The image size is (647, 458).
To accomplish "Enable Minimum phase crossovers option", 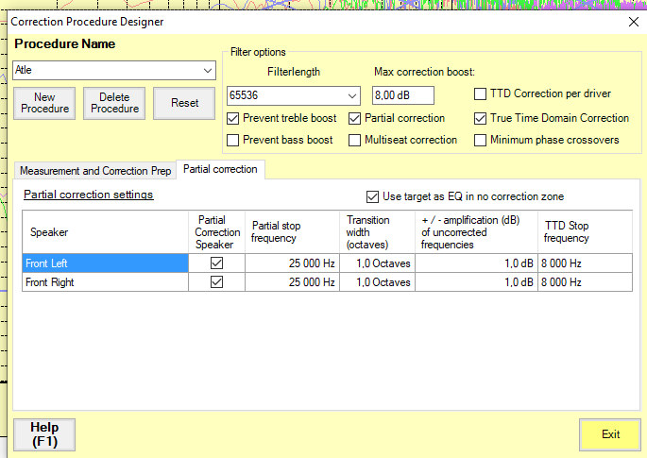I will click(481, 141).
